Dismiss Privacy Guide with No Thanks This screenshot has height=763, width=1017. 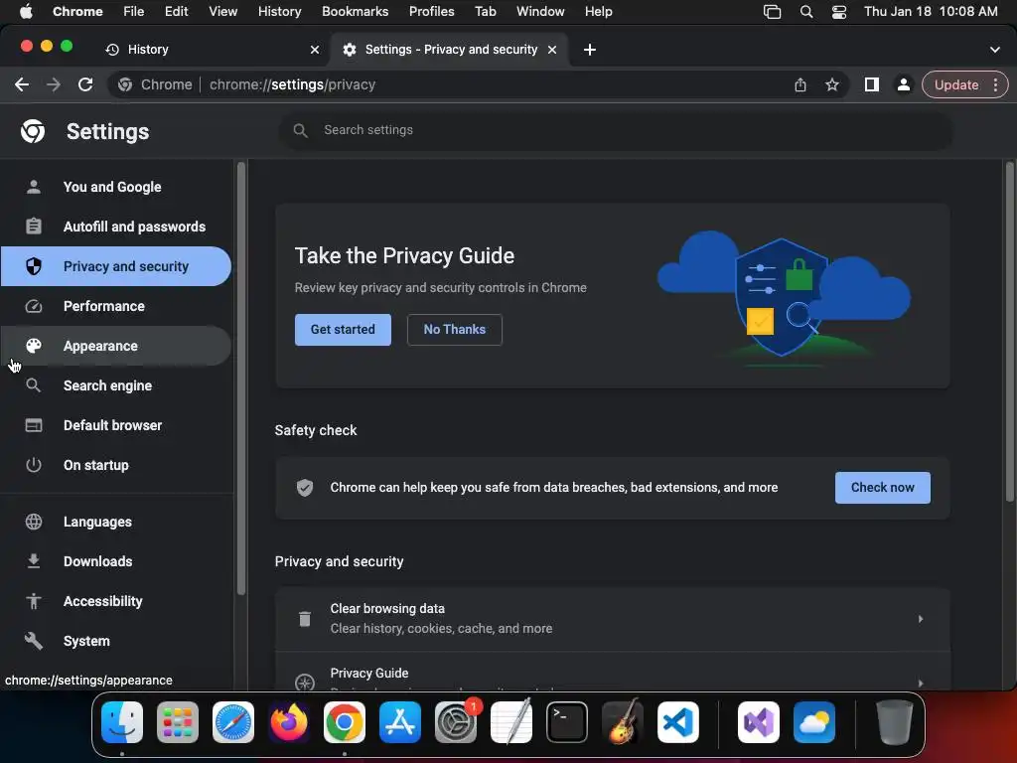(x=455, y=330)
